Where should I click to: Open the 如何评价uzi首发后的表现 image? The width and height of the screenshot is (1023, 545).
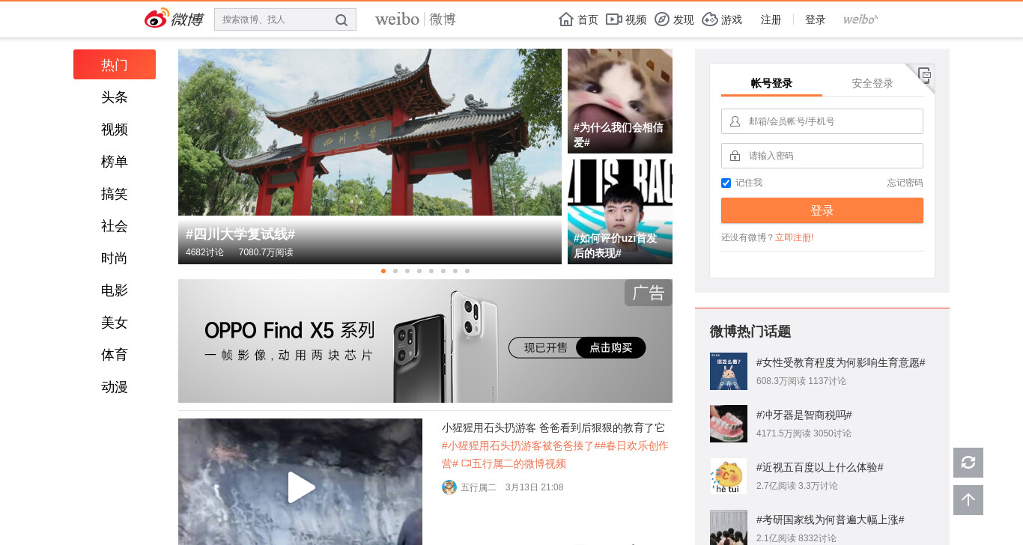tap(620, 212)
